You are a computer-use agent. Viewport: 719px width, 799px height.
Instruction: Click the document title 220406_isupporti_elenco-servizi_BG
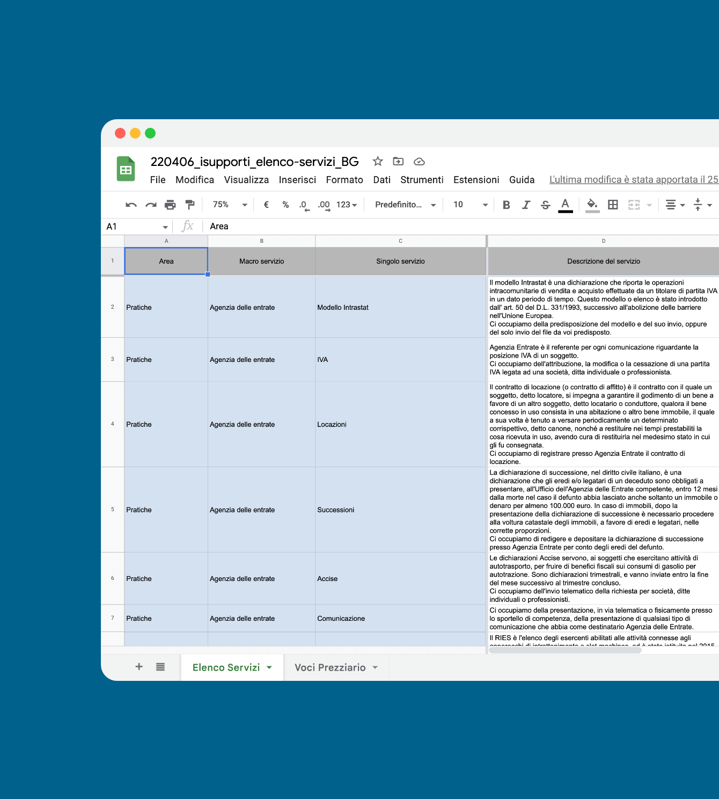(x=254, y=162)
